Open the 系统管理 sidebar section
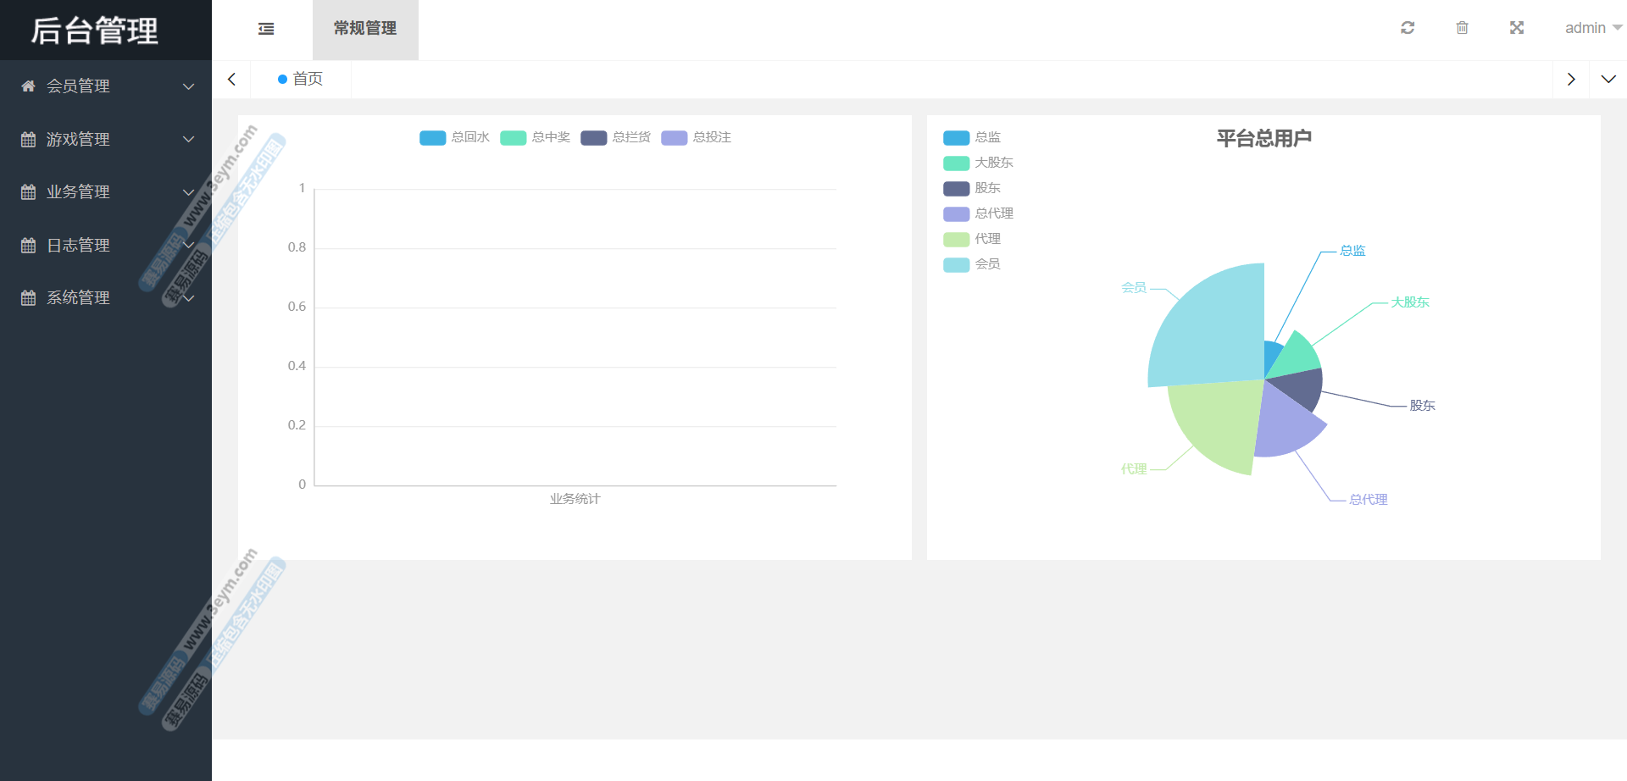 coord(78,297)
